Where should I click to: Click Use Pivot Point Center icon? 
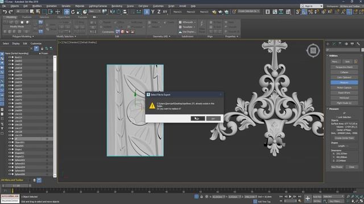(x=105, y=11)
